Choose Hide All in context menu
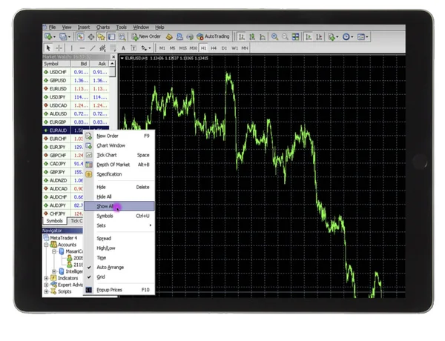445x341 pixels. [x=119, y=196]
